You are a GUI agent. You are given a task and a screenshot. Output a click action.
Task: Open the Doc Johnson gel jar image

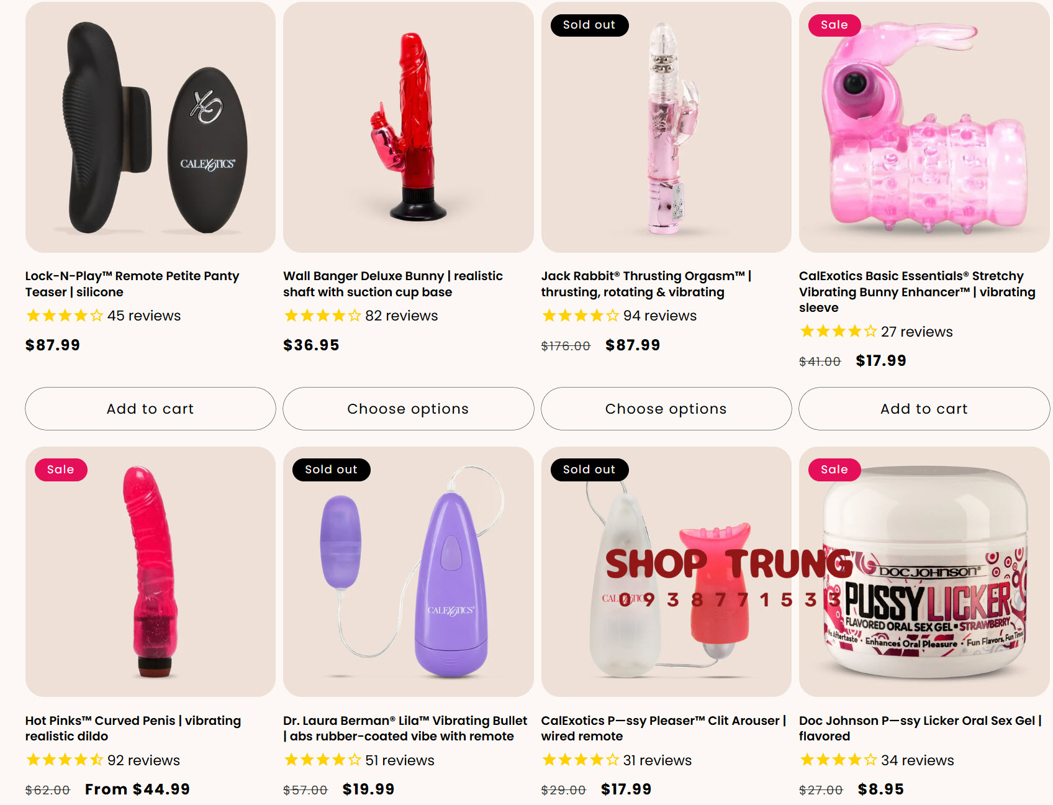(924, 571)
